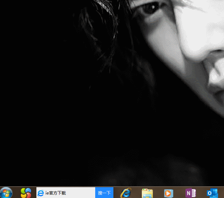Click the 'ie官方下载' search input field
This screenshot has width=224, height=198.
(66, 193)
